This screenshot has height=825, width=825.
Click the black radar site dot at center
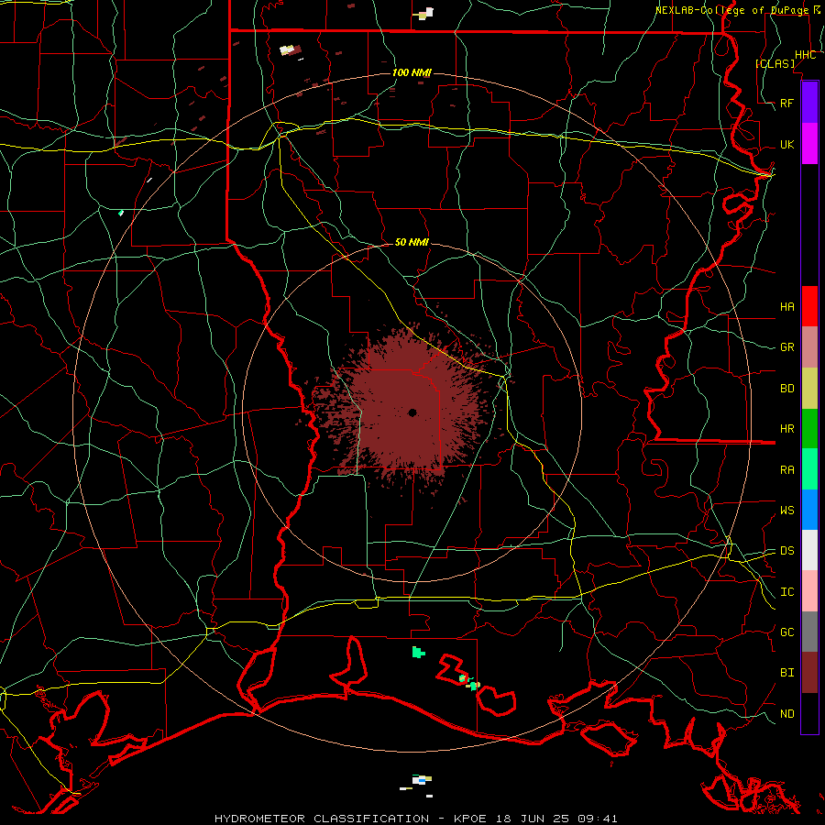coord(412,412)
